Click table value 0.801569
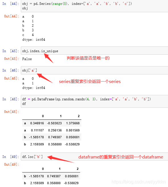 point(73,130)
